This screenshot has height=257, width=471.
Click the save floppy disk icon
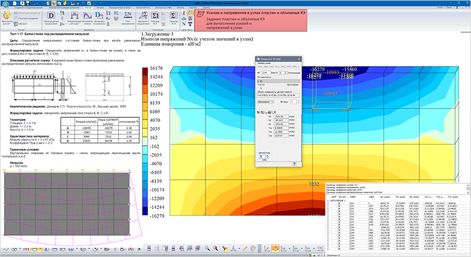[28, 3]
